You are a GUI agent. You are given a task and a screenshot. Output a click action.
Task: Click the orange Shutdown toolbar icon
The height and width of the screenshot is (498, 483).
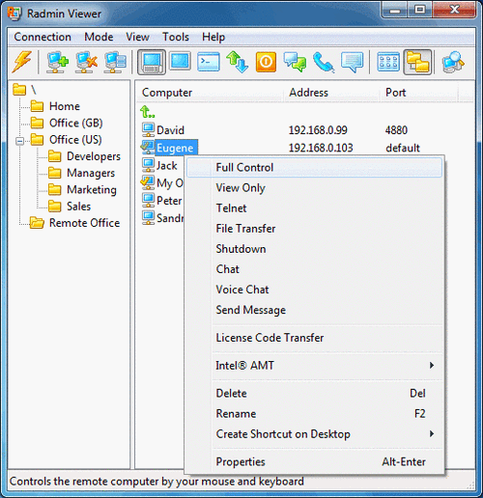(266, 62)
